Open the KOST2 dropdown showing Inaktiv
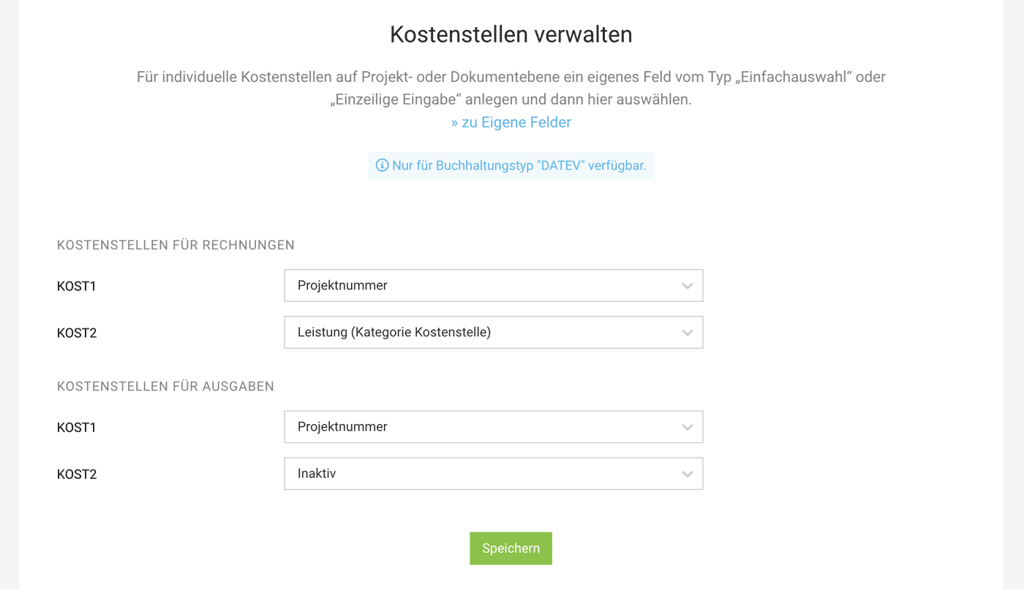Image resolution: width=1024 pixels, height=601 pixels. [x=494, y=473]
